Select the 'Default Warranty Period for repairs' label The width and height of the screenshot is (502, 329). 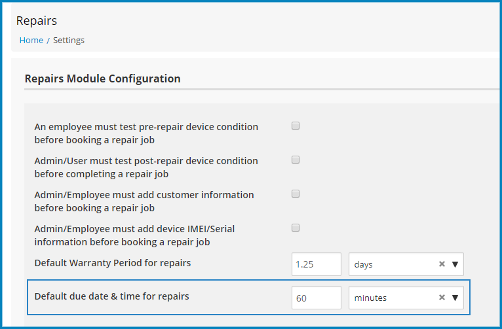pos(113,263)
